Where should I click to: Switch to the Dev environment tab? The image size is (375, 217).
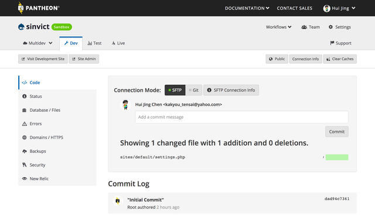[x=71, y=43]
